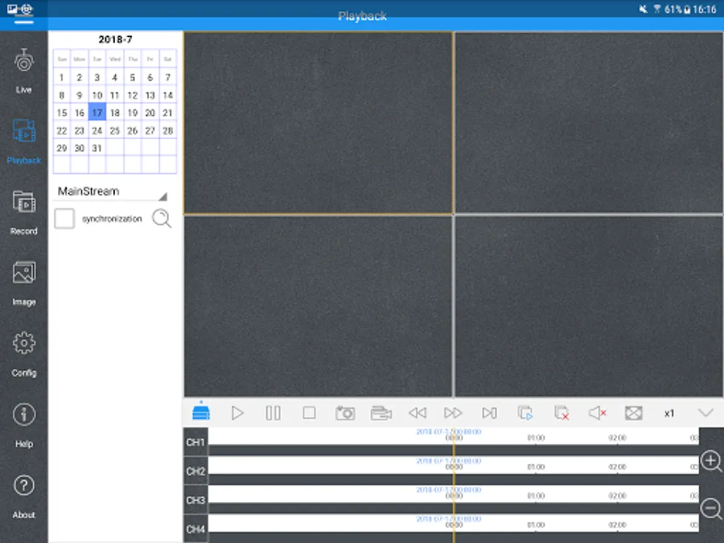Click the play button in playback toolbar
This screenshot has height=543, width=724.
point(238,413)
